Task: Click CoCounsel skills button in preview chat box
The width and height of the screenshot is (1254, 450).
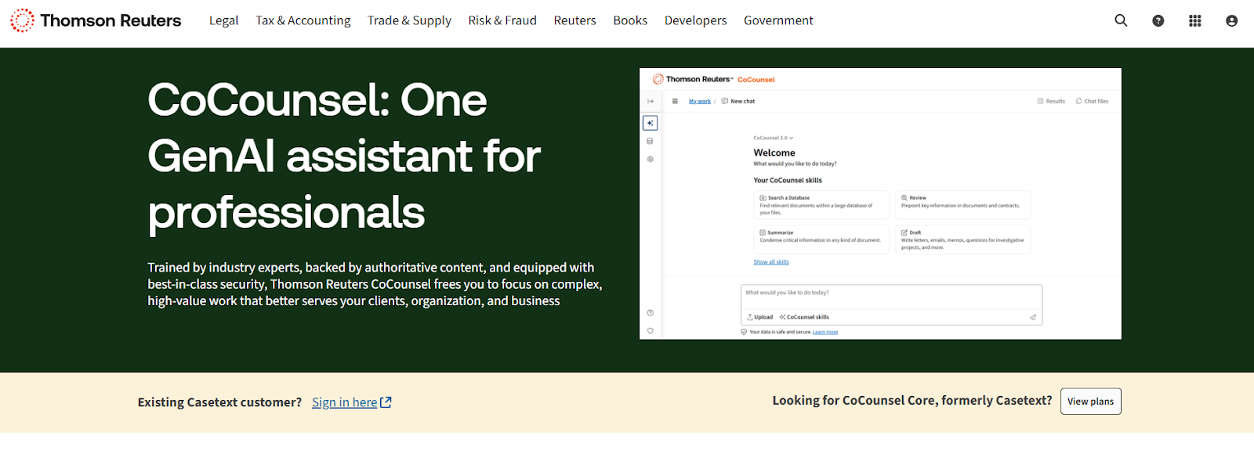Action: [804, 317]
